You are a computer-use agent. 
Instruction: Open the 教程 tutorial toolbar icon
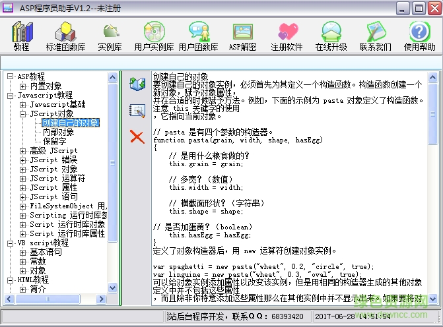21,36
